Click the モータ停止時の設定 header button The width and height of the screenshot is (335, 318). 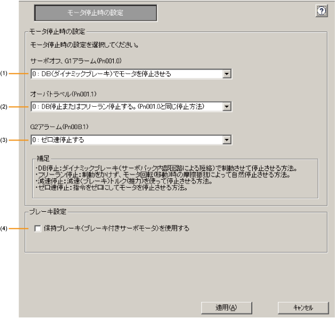(x=95, y=13)
